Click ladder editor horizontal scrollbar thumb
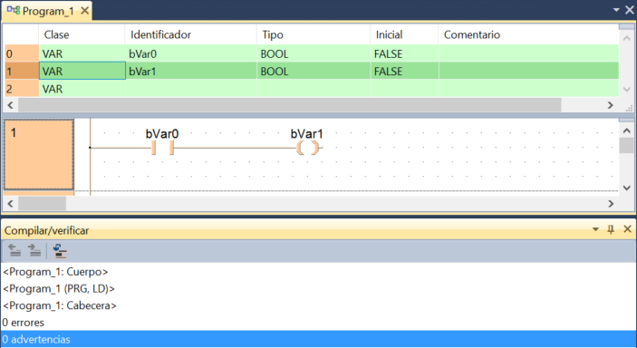This screenshot has height=348, width=637. (x=43, y=203)
